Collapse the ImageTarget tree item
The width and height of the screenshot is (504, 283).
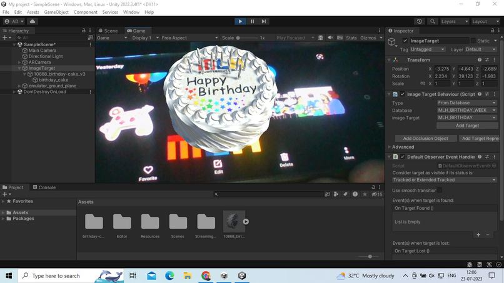[19, 68]
